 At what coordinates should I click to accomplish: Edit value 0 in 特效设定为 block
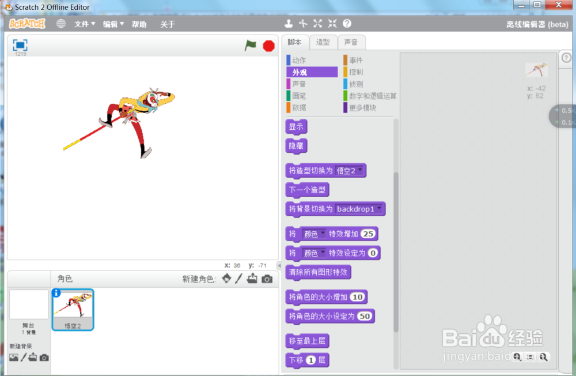373,253
